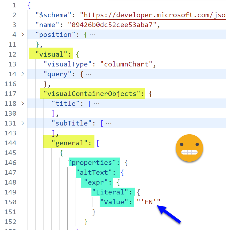
Task: Expand the collapsed "position" block arrow
Action: (23, 35)
